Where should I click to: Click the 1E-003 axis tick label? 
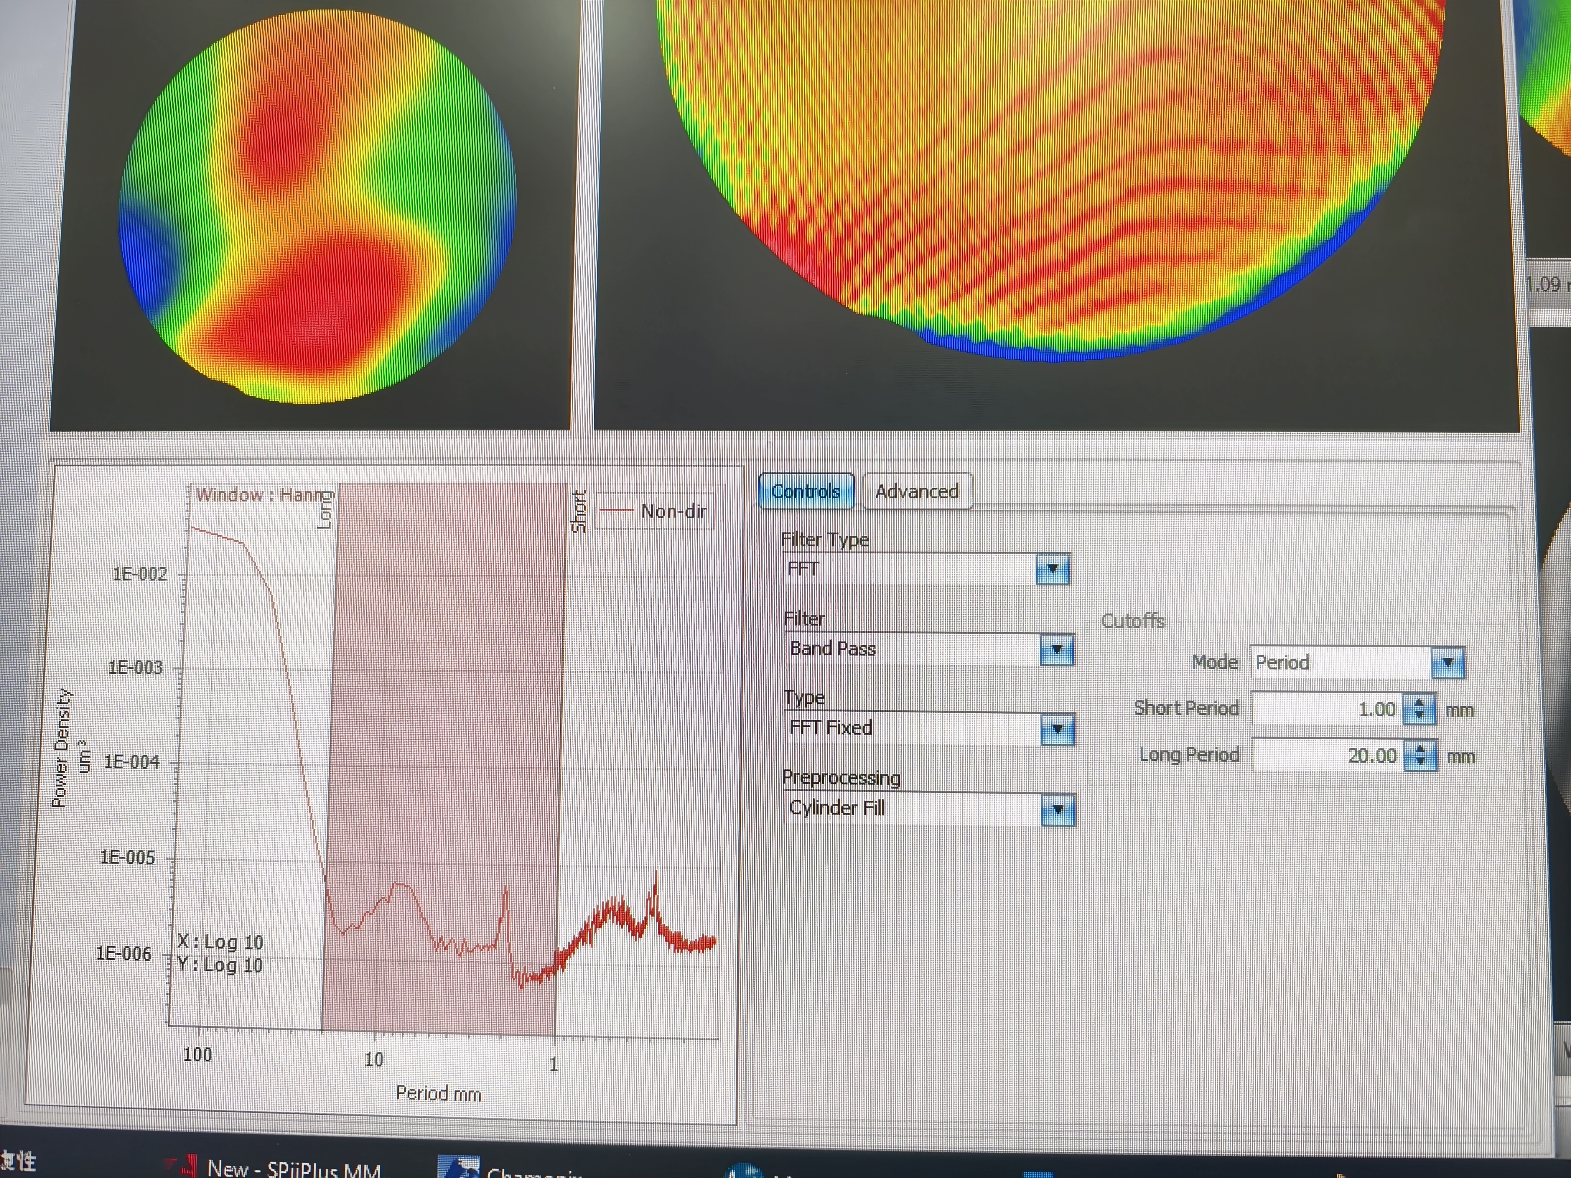click(136, 668)
